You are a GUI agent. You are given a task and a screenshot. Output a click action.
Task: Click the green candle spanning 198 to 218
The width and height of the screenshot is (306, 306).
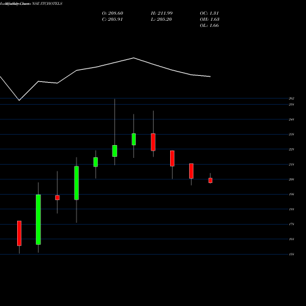(x=76, y=183)
